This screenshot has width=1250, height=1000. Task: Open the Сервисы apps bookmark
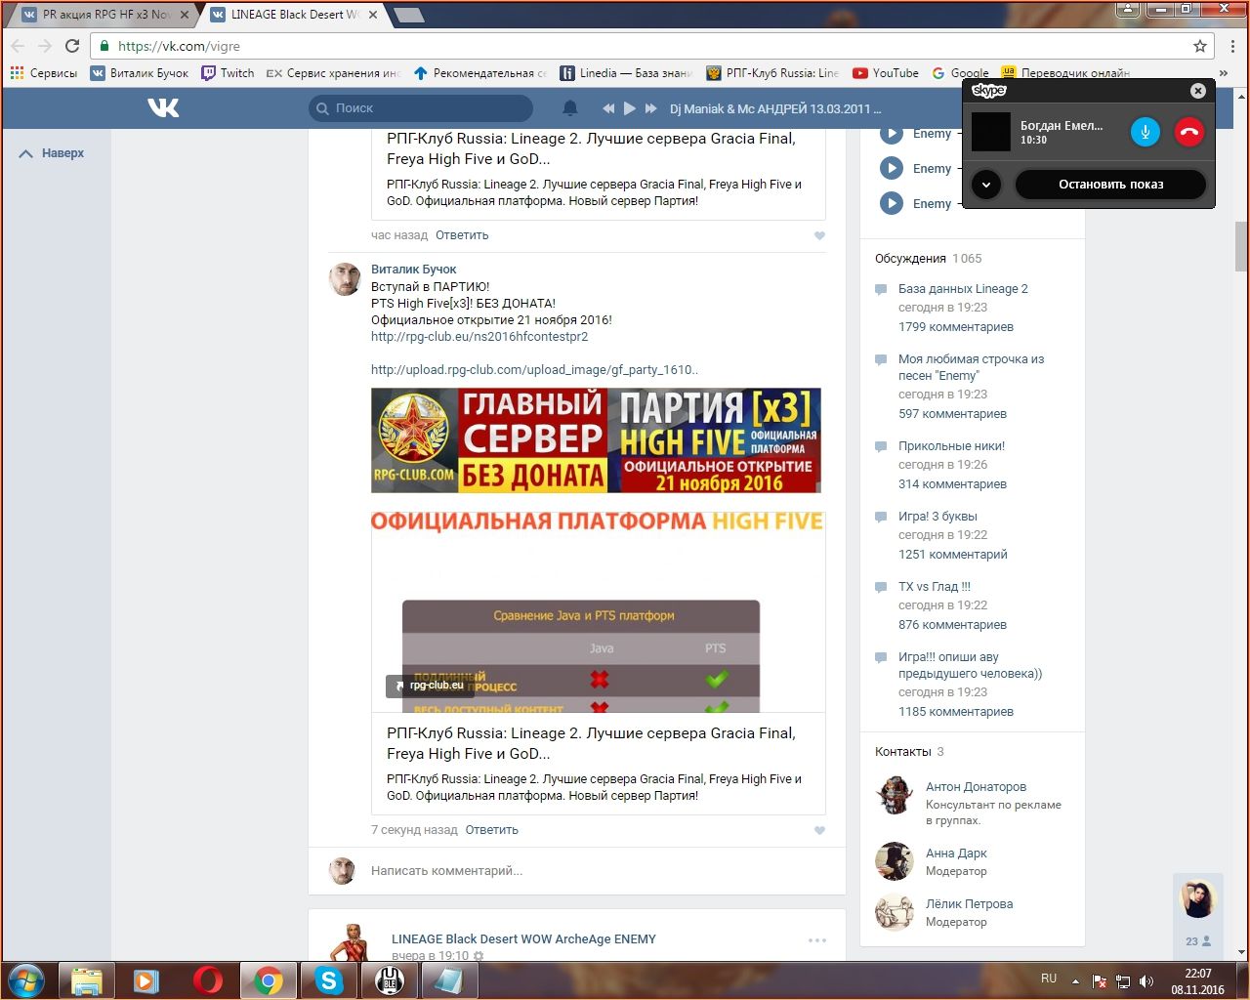pos(43,73)
